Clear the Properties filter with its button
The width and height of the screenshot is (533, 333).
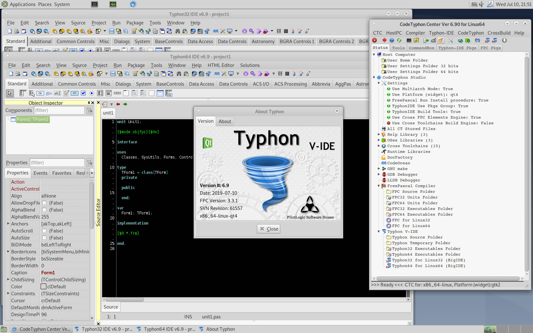point(90,163)
